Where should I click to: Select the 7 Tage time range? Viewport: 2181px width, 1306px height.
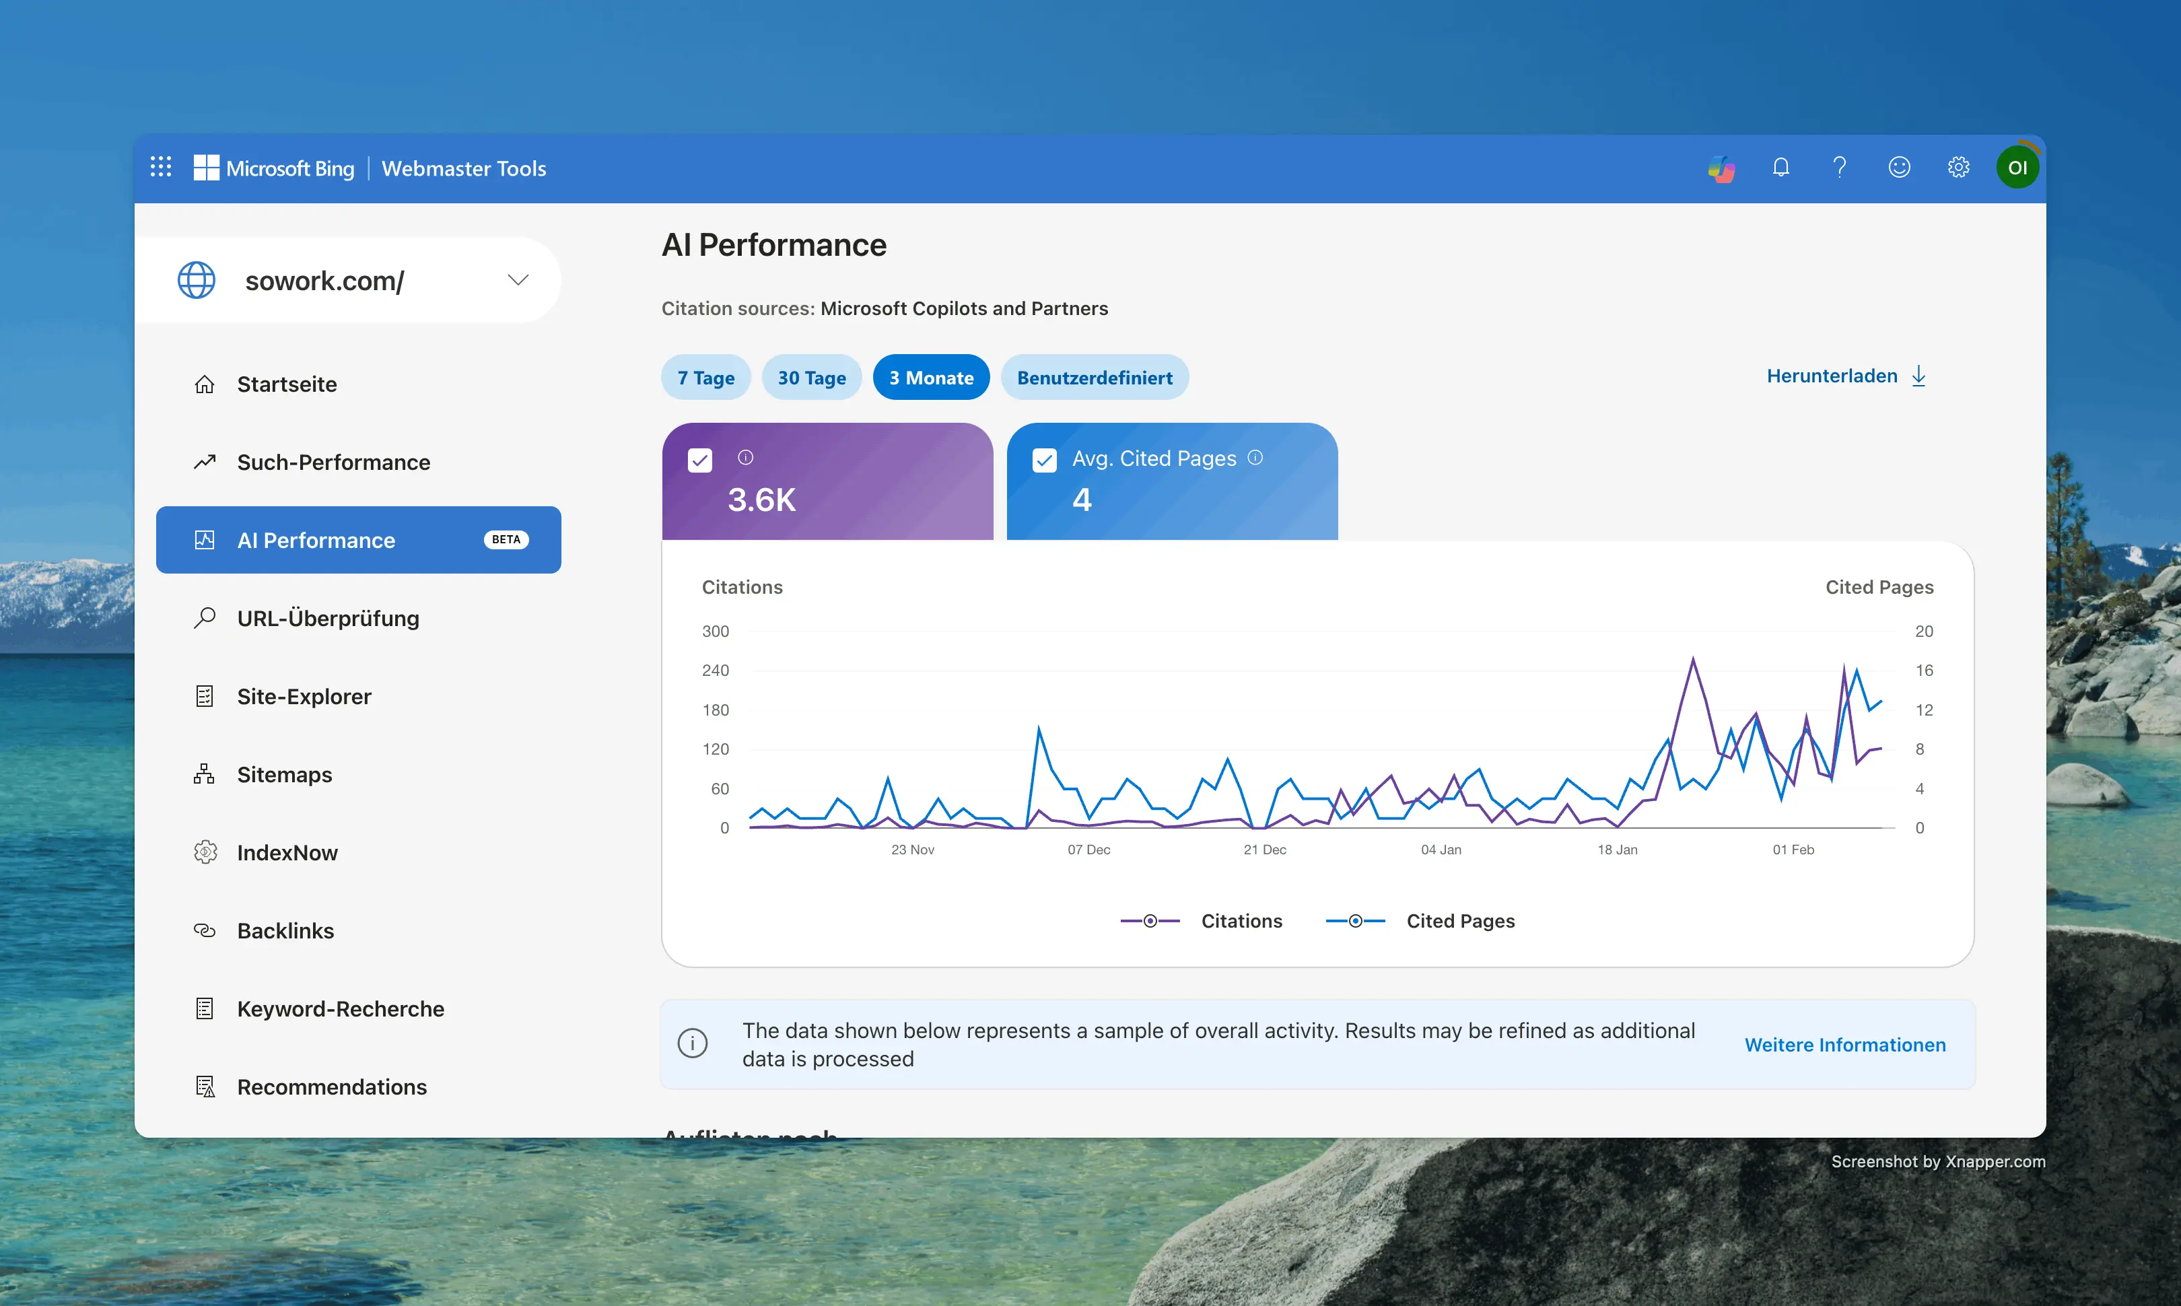pos(705,378)
